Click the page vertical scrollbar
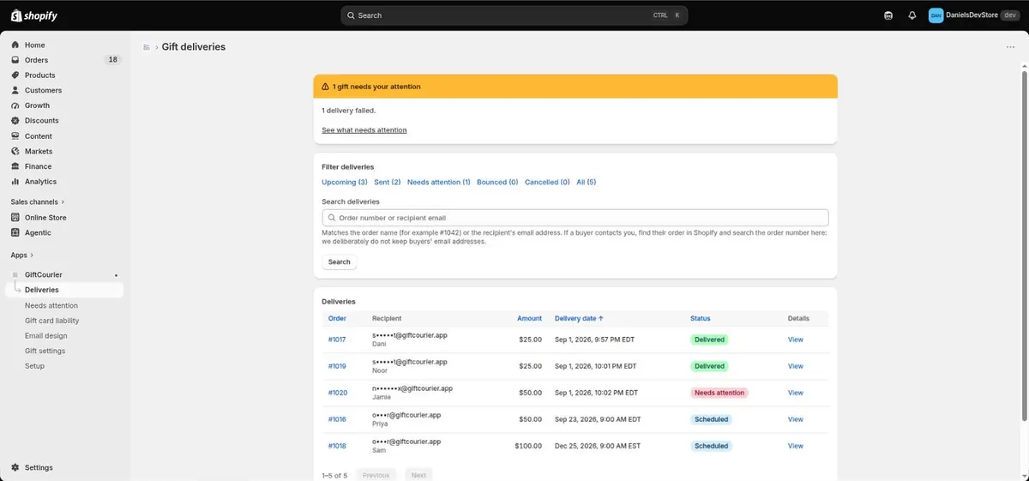The height and width of the screenshot is (481, 1029). click(x=1024, y=244)
